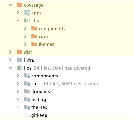Collapse the root libs folder showing 56% coverage
Viewport: 134px width, 120px height.
coord(11,68)
